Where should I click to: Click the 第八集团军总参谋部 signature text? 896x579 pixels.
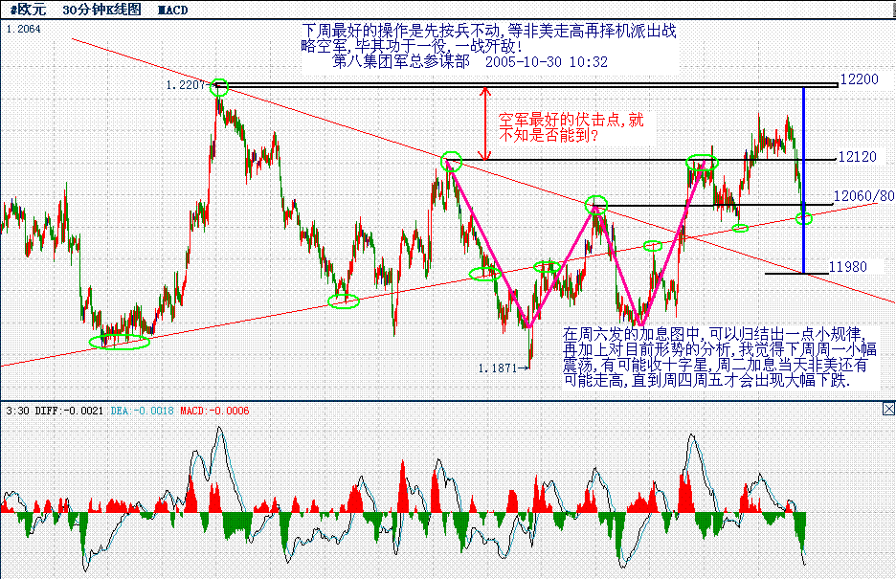tap(401, 61)
